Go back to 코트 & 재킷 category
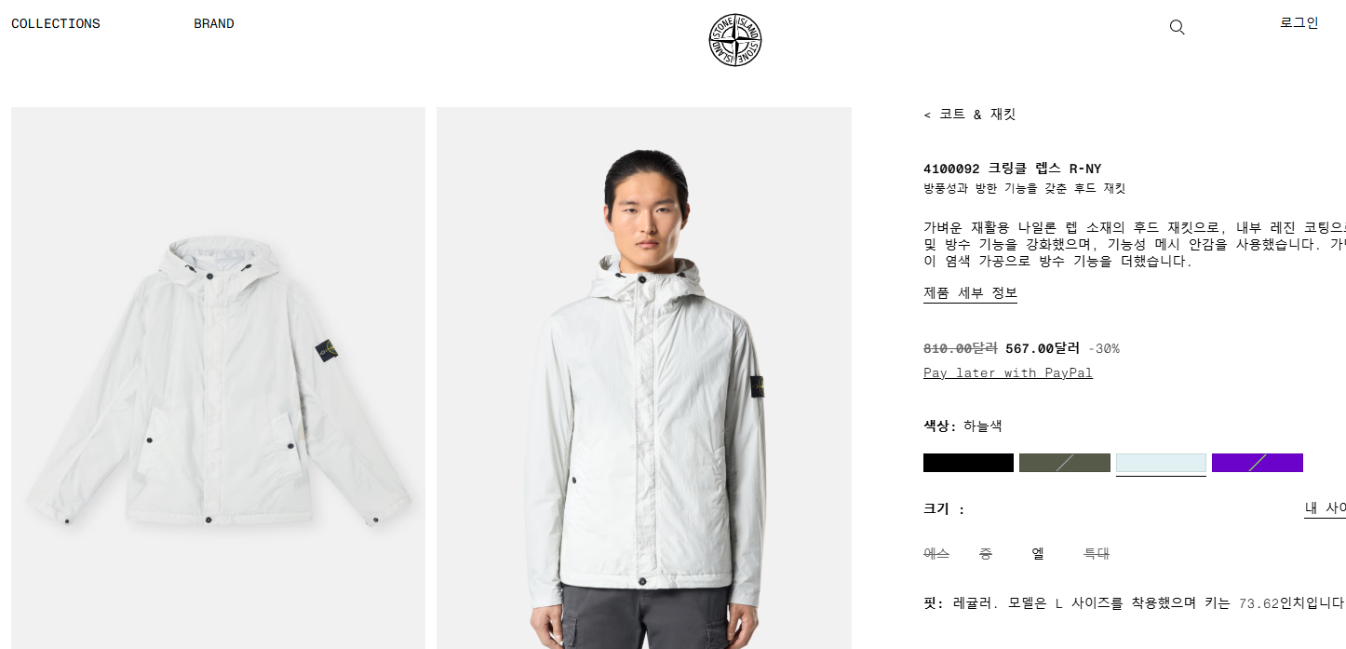The image size is (1346, 649). [970, 115]
